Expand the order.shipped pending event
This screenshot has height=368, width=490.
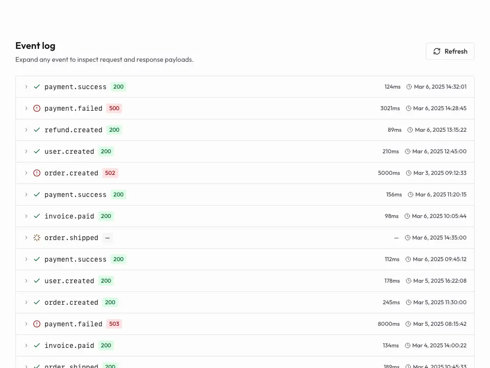[26, 238]
